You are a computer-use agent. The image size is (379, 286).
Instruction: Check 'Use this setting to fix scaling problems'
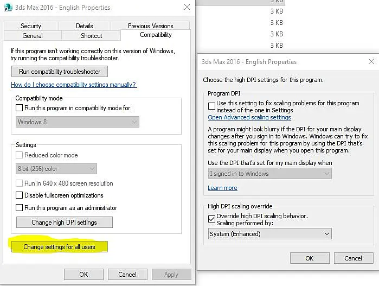(x=212, y=106)
